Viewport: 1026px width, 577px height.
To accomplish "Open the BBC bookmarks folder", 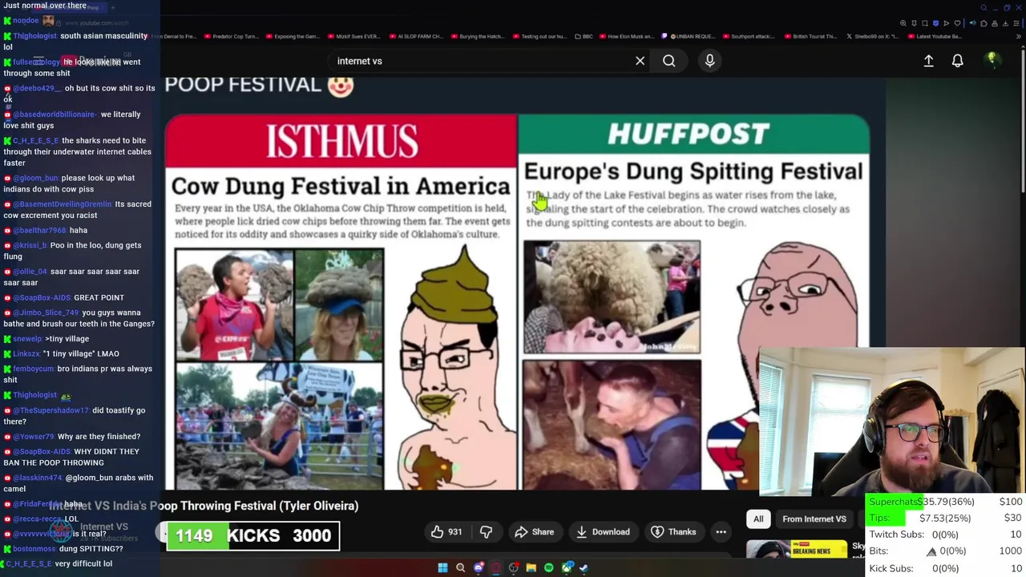I will click(x=583, y=36).
